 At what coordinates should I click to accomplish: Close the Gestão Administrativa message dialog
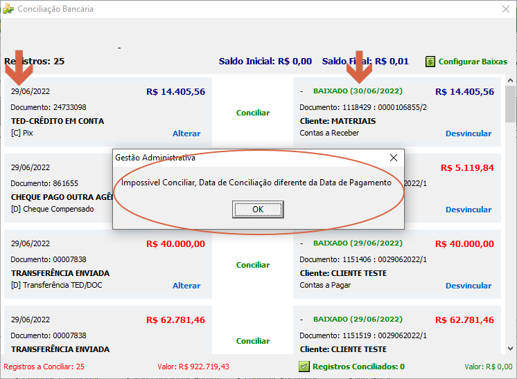click(394, 158)
